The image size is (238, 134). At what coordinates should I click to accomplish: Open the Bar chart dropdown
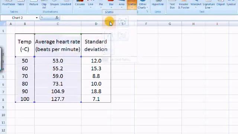[111, 4]
